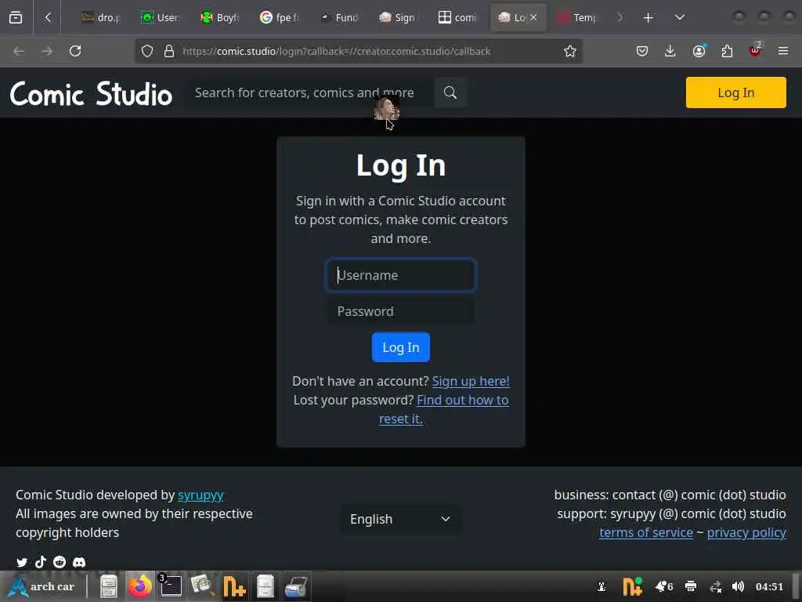Image resolution: width=802 pixels, height=602 pixels.
Task: Close the current Log In tab
Action: 533,17
